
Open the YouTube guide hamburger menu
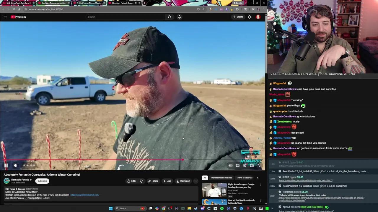[x=5, y=17]
